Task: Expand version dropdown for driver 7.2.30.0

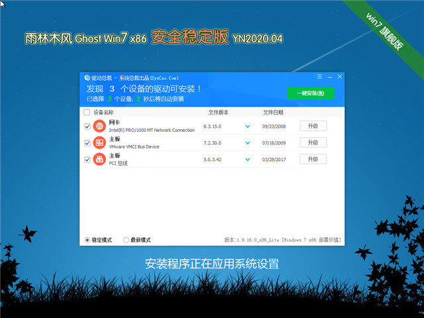Action: (x=248, y=142)
